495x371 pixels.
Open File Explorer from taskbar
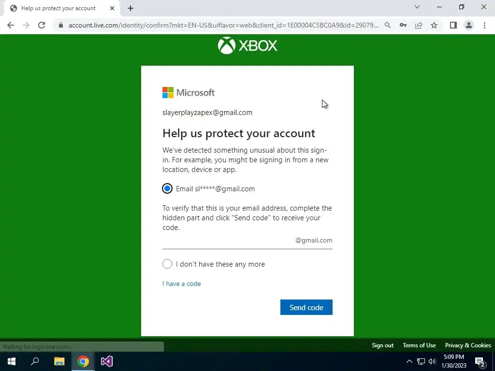pos(59,361)
